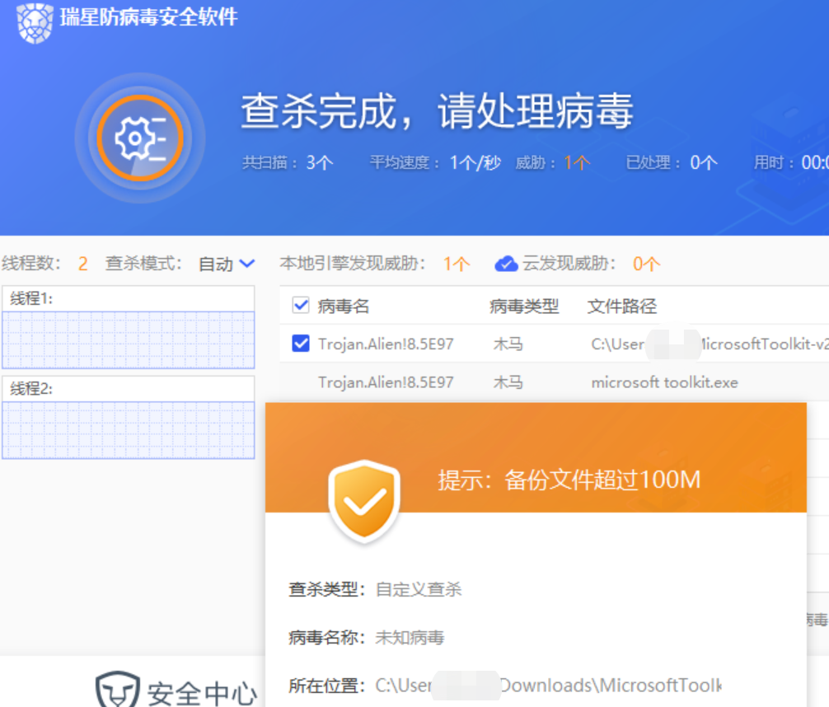This screenshot has width=829, height=707.
Task: Click the cloud threat icon
Action: (506, 264)
